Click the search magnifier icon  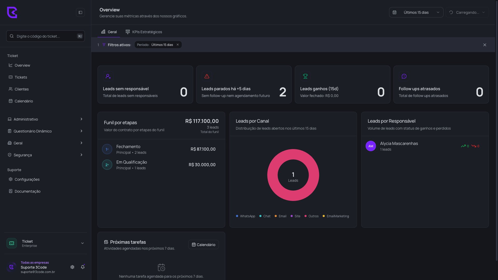pyautogui.click(x=12, y=36)
